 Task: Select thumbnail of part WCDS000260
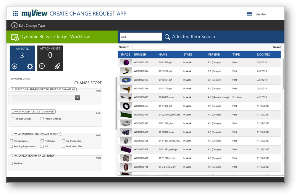point(126,62)
